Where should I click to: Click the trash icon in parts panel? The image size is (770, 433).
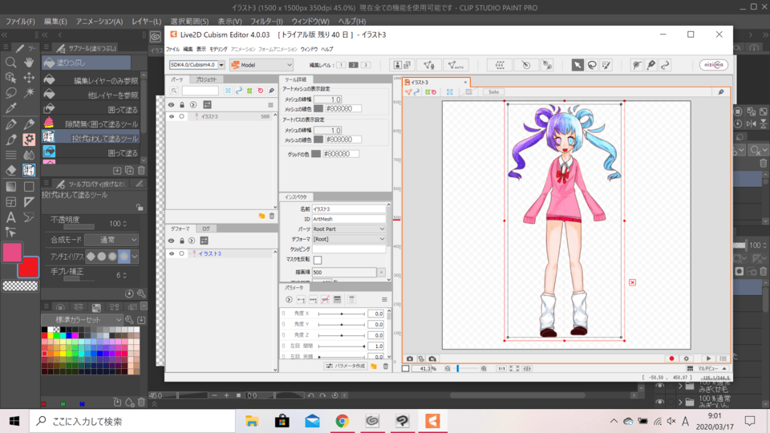pos(272,216)
